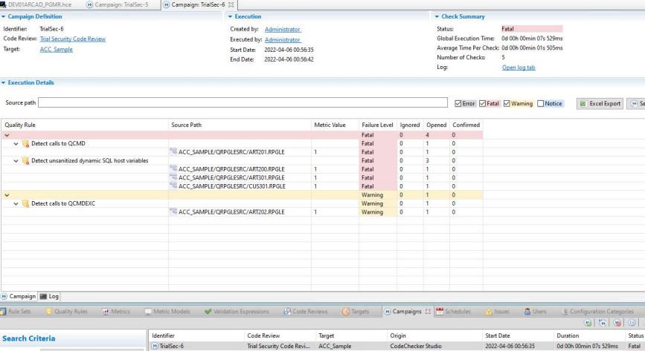Screen dimensions: 645x351
Task: Open the Rule Sets view tab
Action: (x=16, y=312)
